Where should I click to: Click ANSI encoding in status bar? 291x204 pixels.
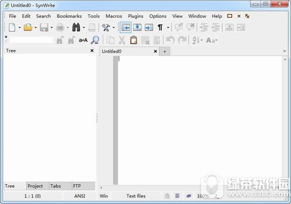(80, 196)
